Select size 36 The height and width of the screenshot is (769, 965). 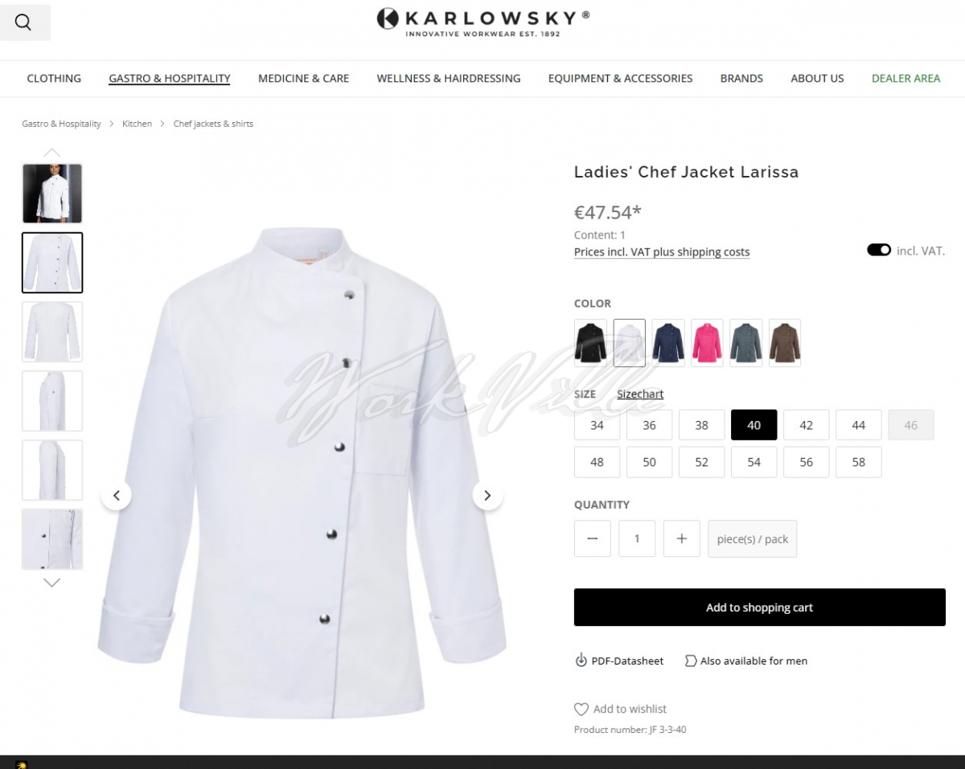[649, 425]
